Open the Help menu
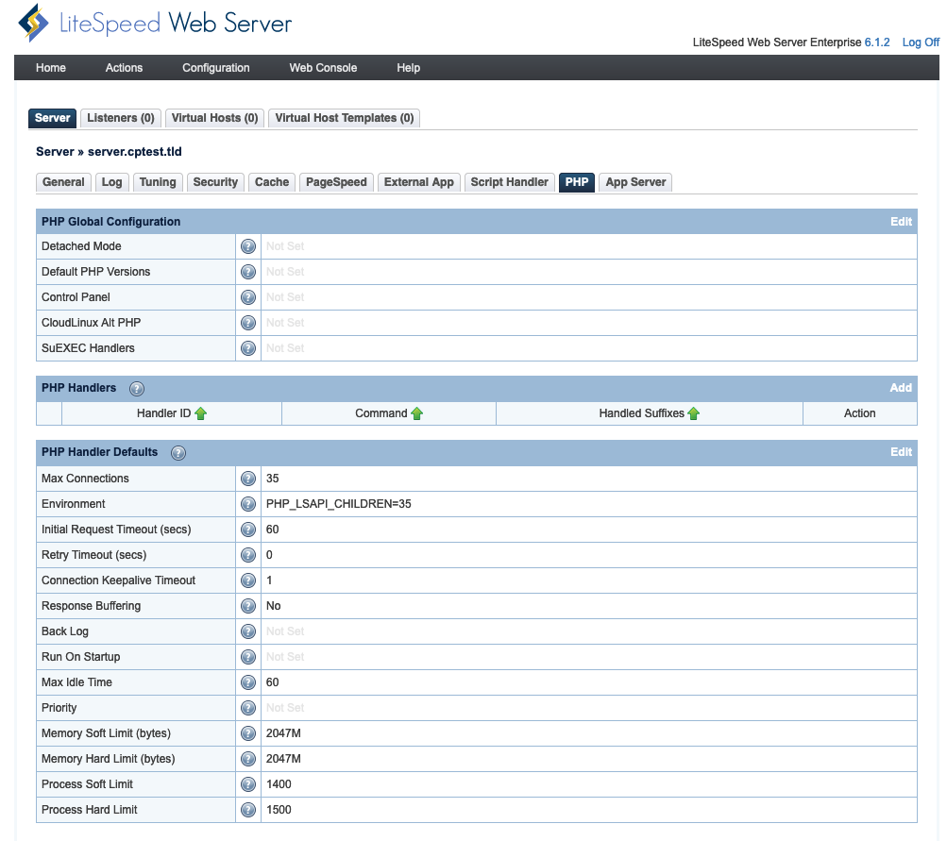The image size is (947, 841). click(x=408, y=68)
